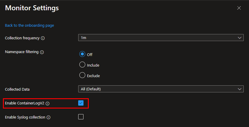249x127 pixels.
Task: Click info icon next to Enable ContainerLogV2
Action: tap(47, 104)
